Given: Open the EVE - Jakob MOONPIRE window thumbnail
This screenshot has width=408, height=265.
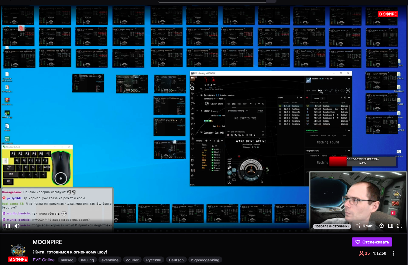Looking at the screenshot, I should tap(273, 58).
